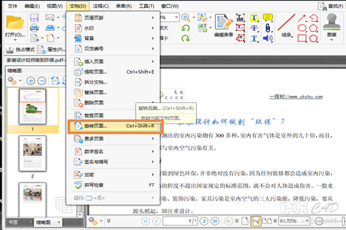Expand the 数字签名 submenu
346x230 pixels.
(114, 151)
